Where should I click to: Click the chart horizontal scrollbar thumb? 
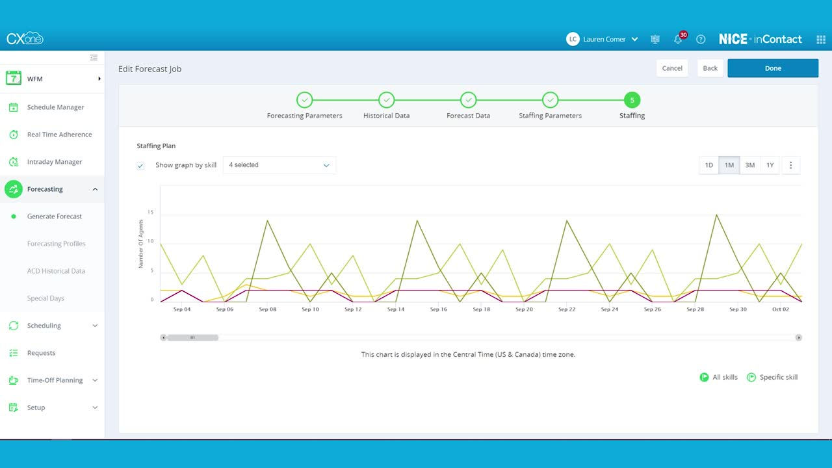(x=192, y=337)
